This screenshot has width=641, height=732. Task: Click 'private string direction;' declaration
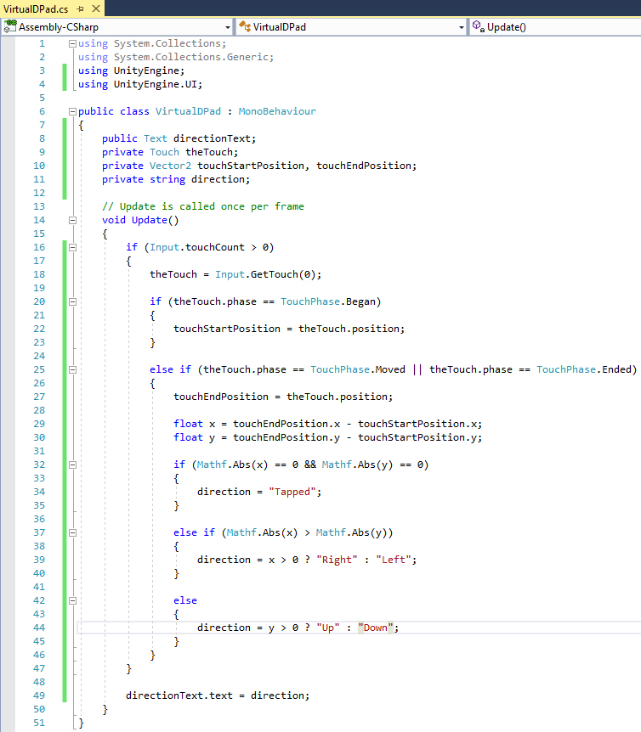pos(176,179)
